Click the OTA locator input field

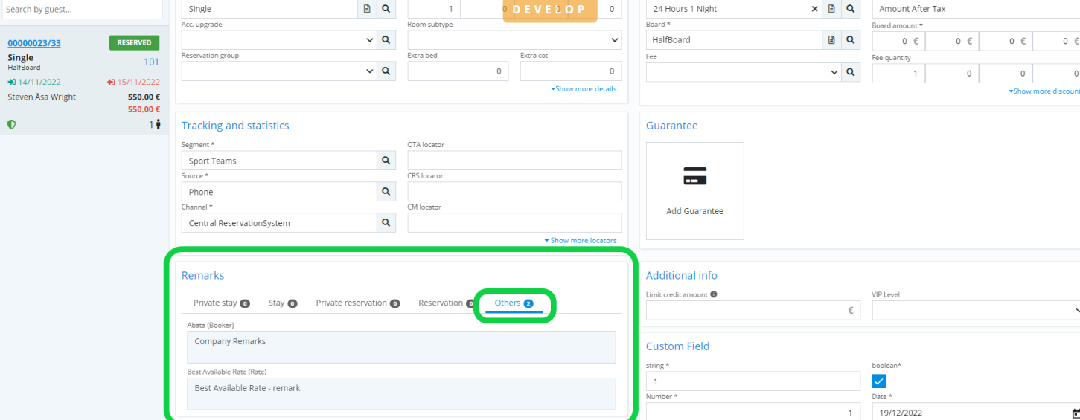pos(514,161)
